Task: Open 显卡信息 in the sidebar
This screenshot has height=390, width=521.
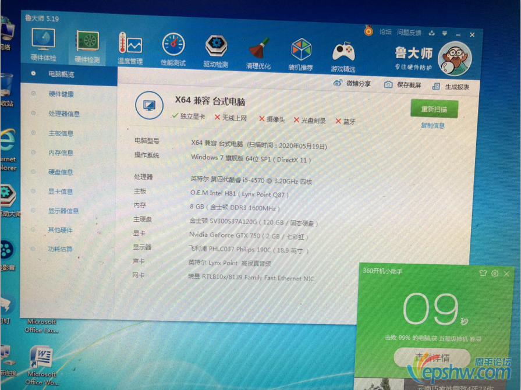Action: [61, 192]
